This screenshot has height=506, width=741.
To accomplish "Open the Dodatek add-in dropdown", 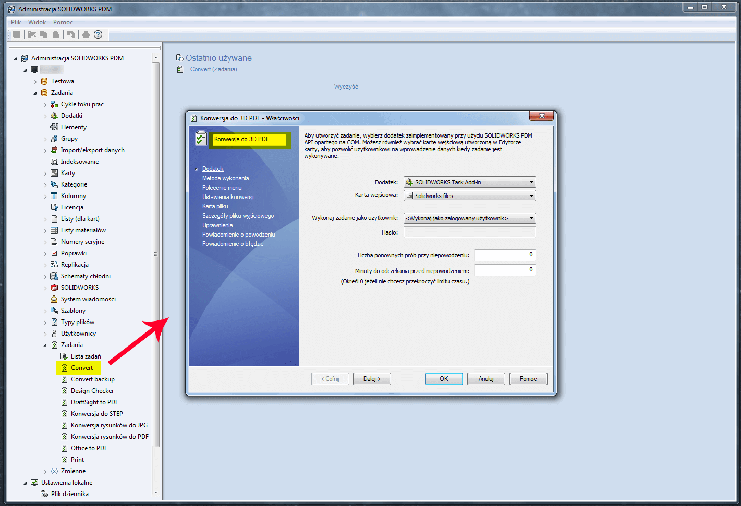I will (469, 182).
